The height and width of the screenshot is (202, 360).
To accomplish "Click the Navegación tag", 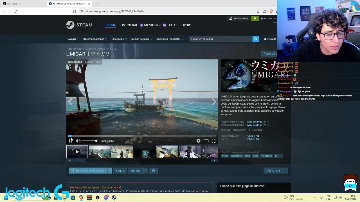I will pyautogui.click(x=266, y=156).
